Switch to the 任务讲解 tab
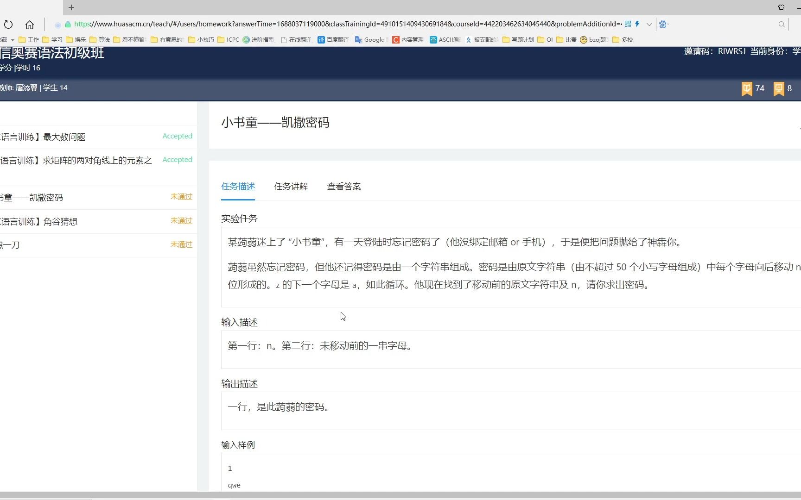 291,187
